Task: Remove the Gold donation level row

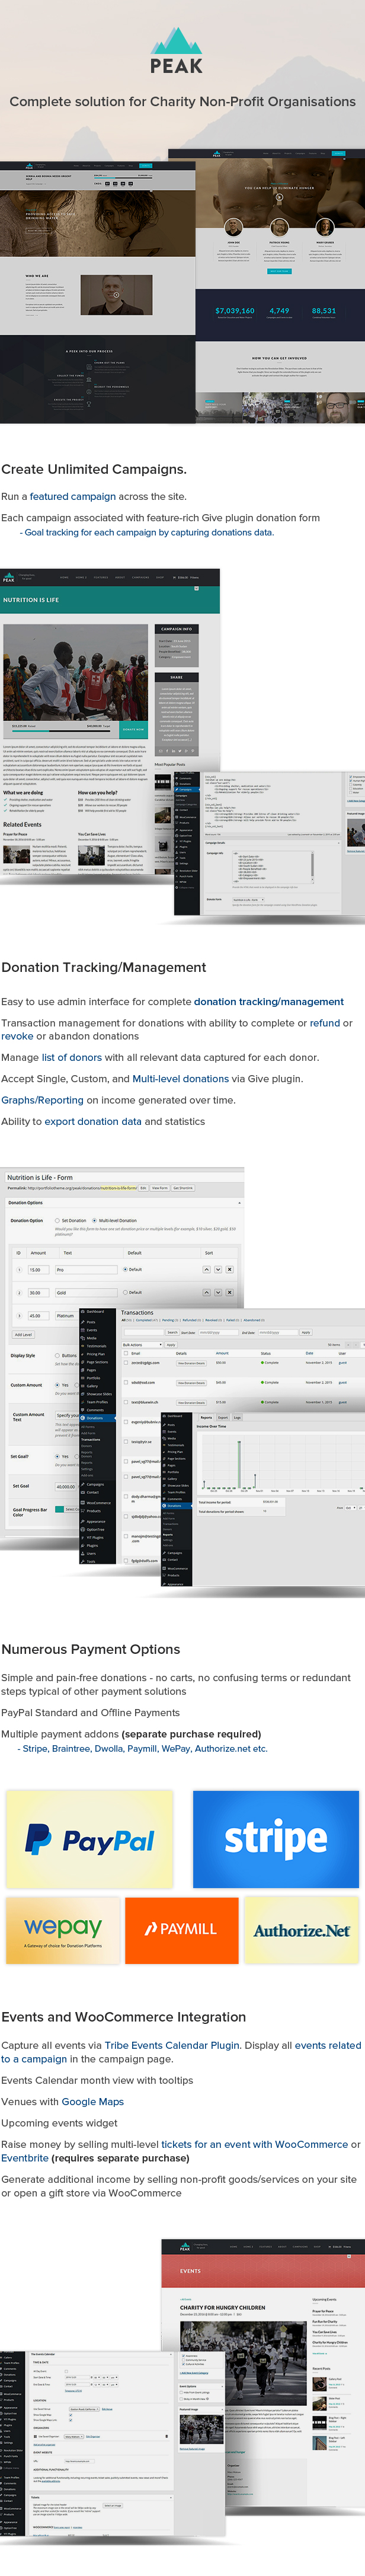Action: pyautogui.click(x=230, y=1292)
